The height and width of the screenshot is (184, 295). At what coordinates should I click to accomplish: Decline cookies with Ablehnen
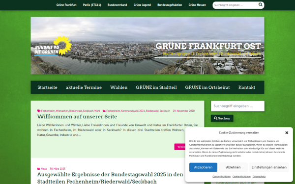pyautogui.click(x=233, y=167)
